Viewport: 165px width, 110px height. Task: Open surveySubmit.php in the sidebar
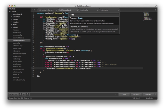(x=19, y=80)
